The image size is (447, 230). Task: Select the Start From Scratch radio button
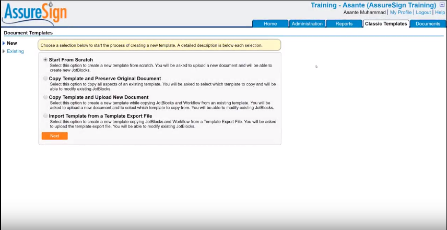point(45,60)
